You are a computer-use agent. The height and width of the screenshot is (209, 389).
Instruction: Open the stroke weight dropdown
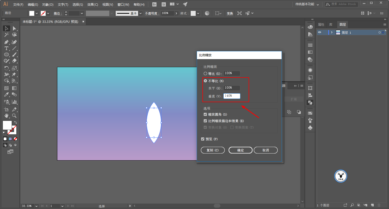coord(82,13)
